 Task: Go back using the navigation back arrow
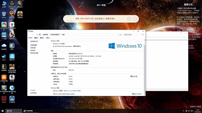(x=30, y=35)
